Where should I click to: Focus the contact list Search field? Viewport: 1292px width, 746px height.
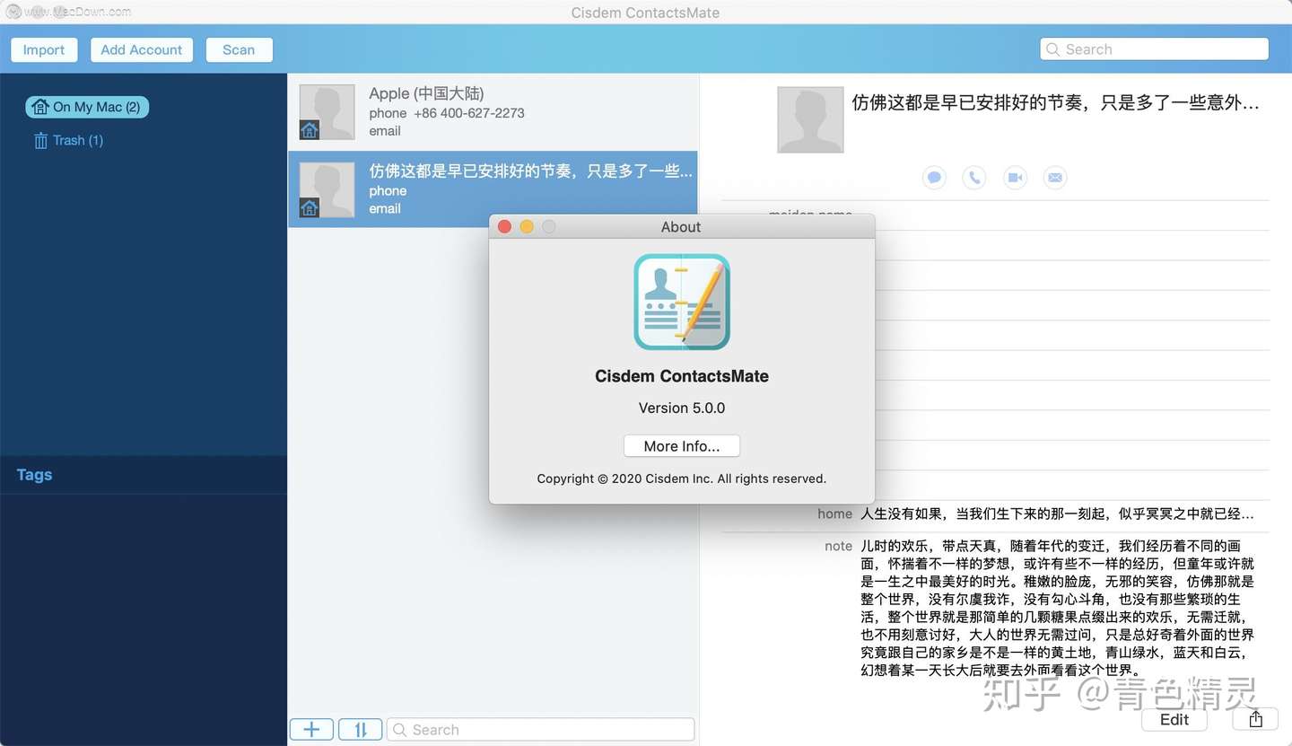[541, 730]
